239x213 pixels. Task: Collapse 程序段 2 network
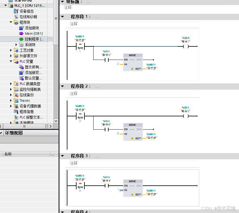[x=62, y=86]
